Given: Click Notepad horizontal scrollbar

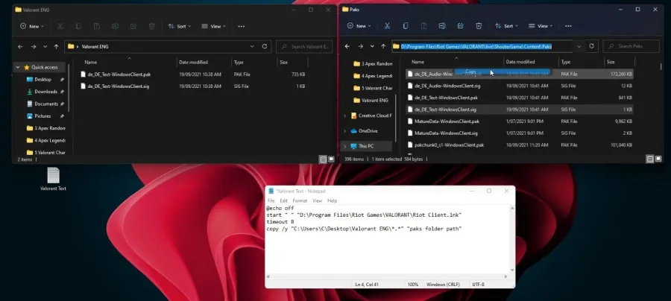Looking at the screenshot, I should (388, 276).
